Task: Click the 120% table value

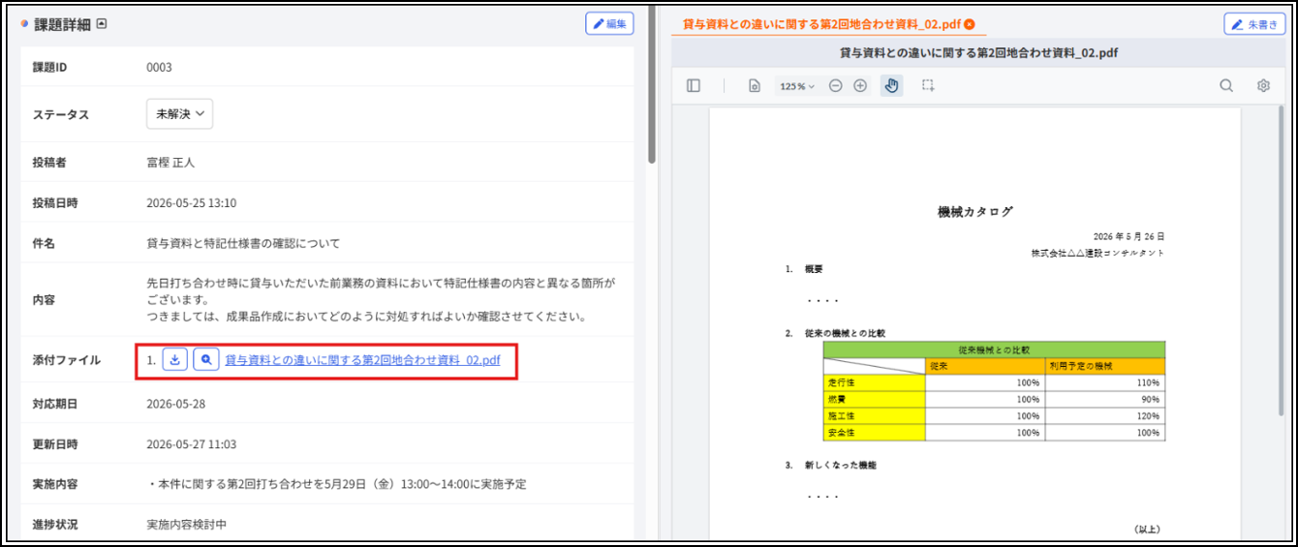Action: coord(1150,416)
